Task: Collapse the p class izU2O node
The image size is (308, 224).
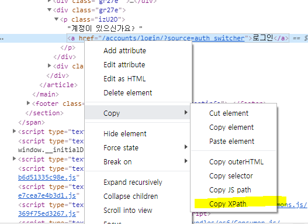Action: click(56, 19)
